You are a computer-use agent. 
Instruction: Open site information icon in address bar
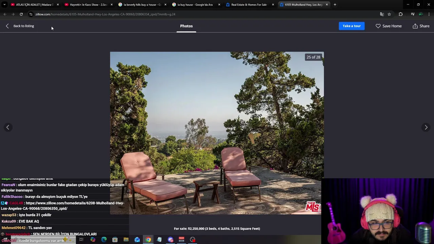[31, 14]
